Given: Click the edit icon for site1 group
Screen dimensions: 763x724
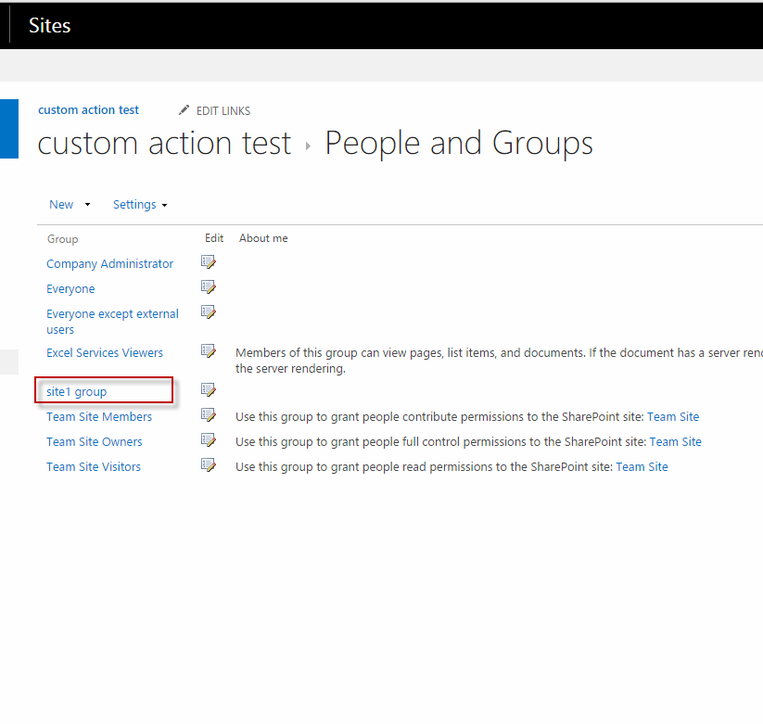Looking at the screenshot, I should pos(209,389).
